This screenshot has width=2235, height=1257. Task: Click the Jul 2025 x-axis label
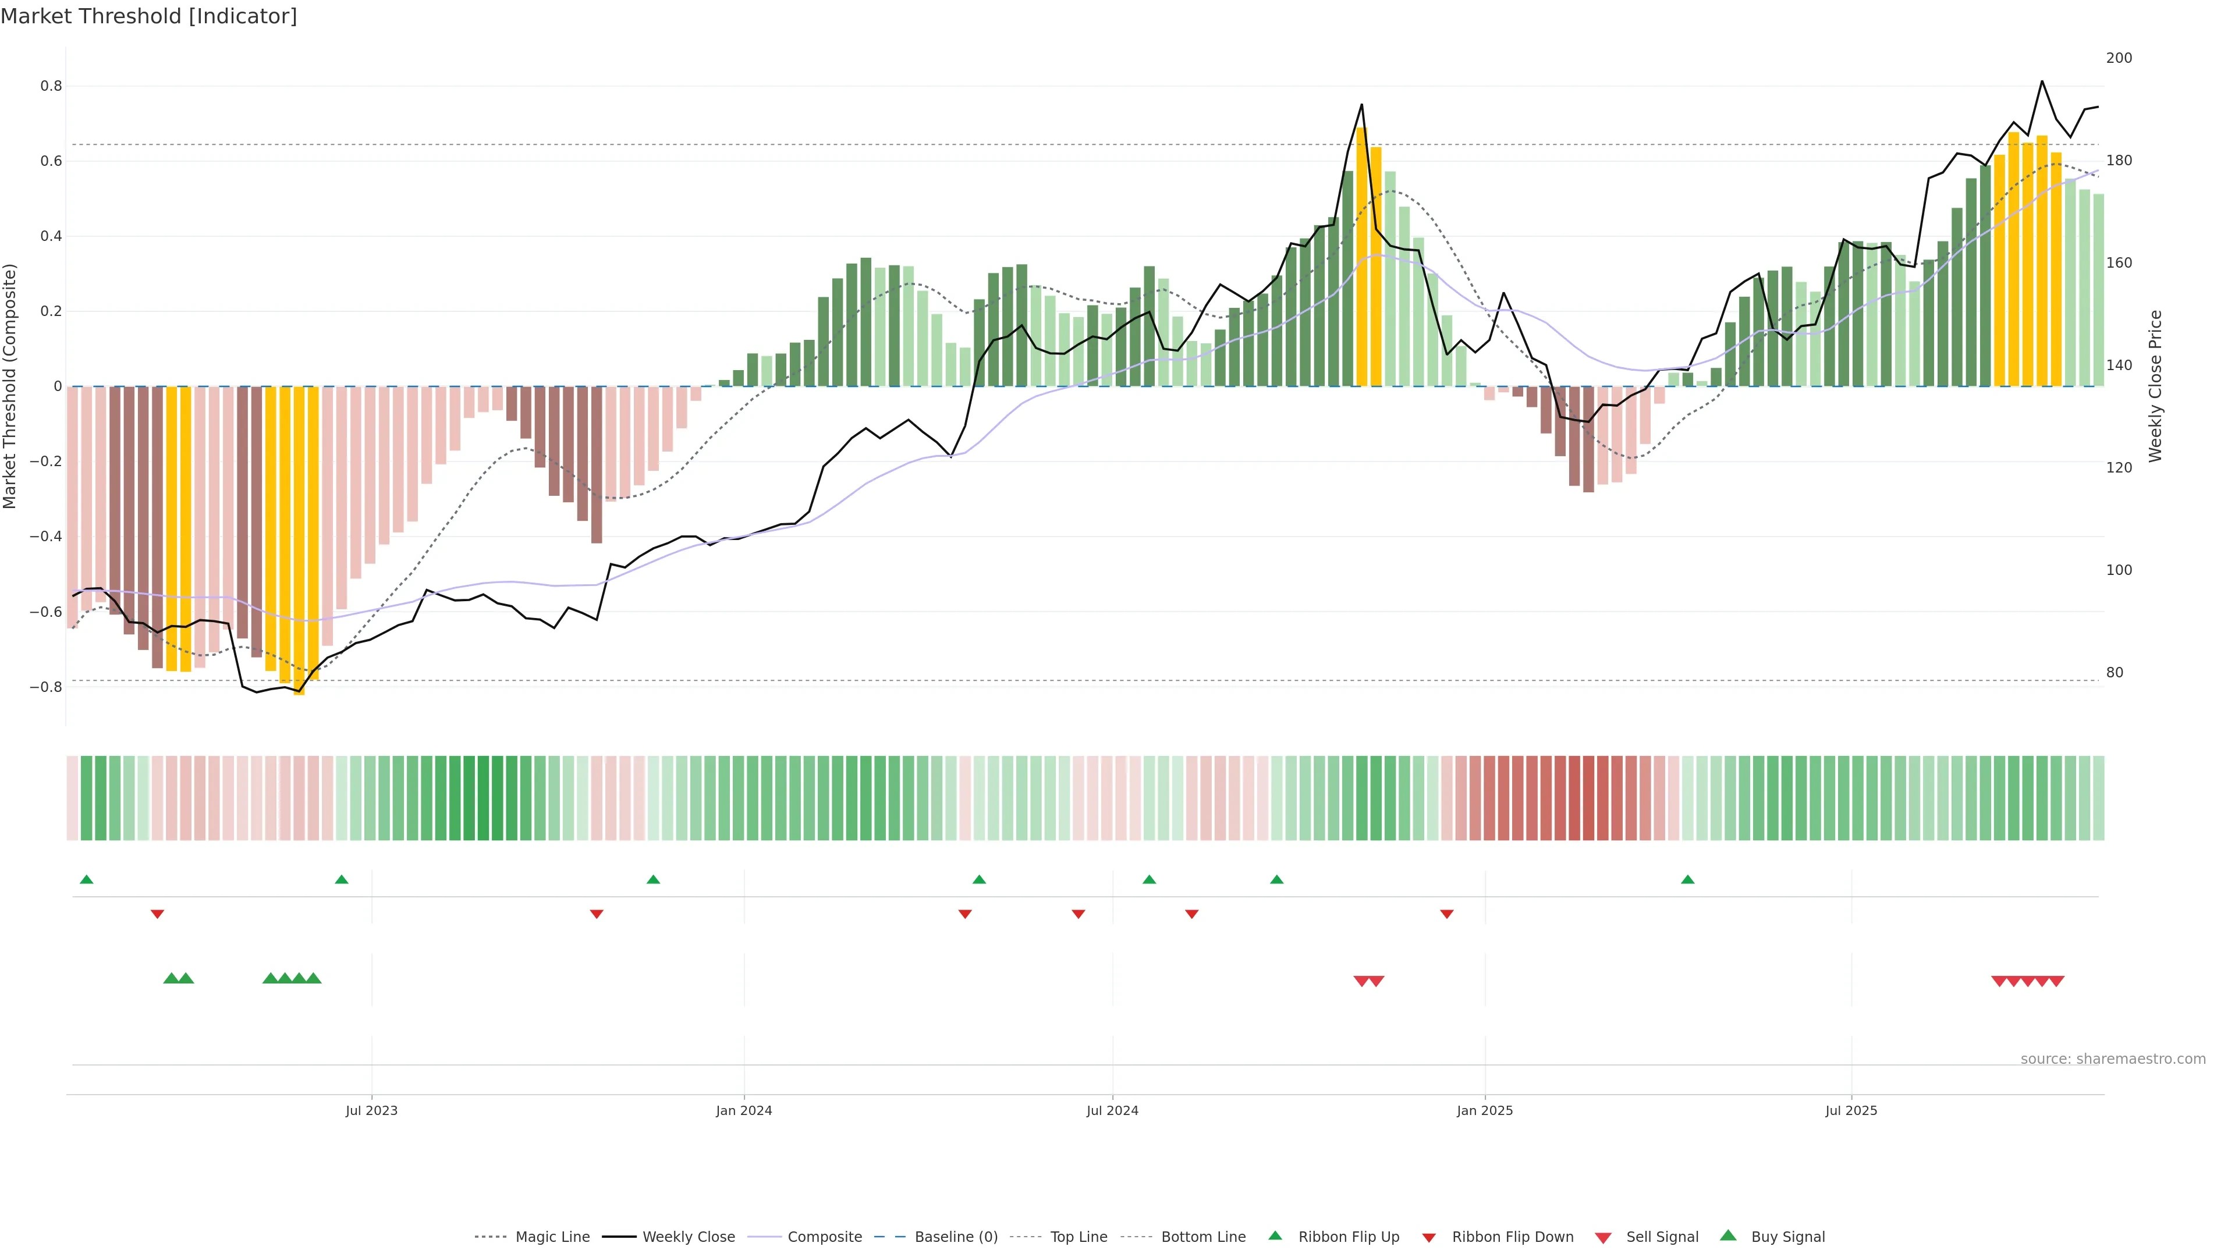(1851, 1110)
